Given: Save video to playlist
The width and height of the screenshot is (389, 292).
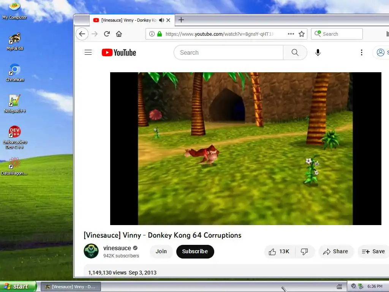Looking at the screenshot, I should 373,252.
